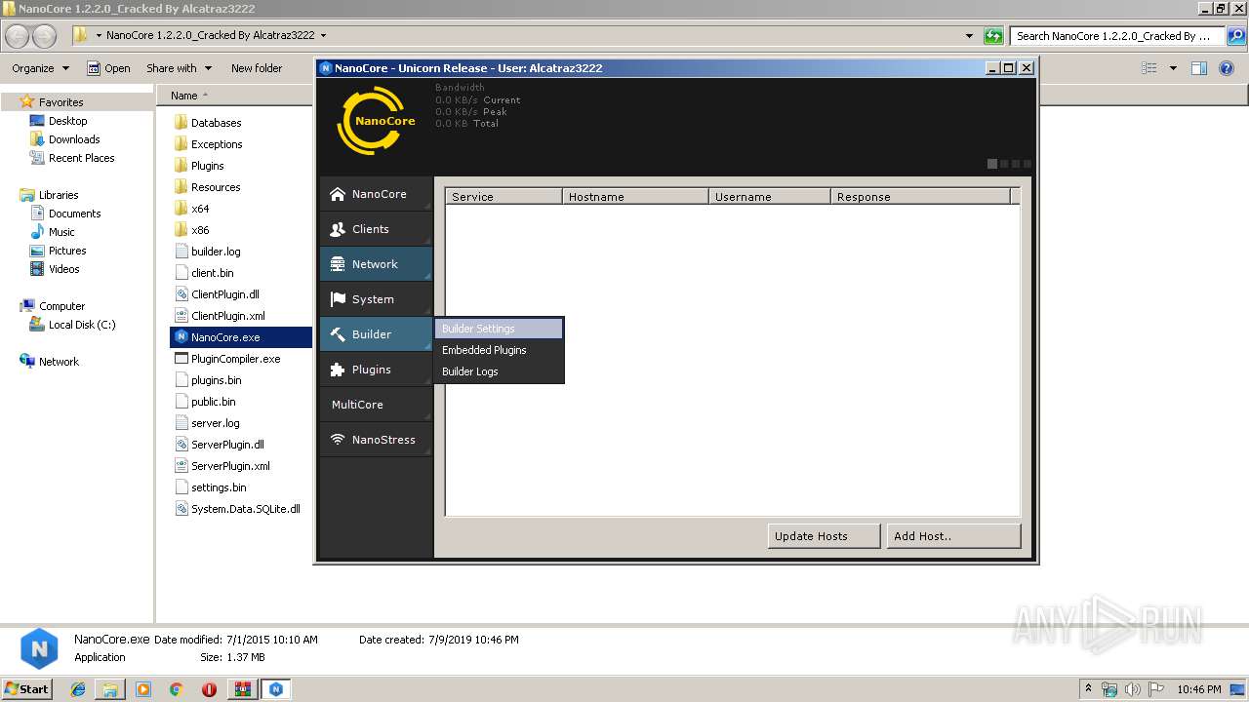Launch Internet Explorer from taskbar
1249x702 pixels.
click(x=78, y=689)
